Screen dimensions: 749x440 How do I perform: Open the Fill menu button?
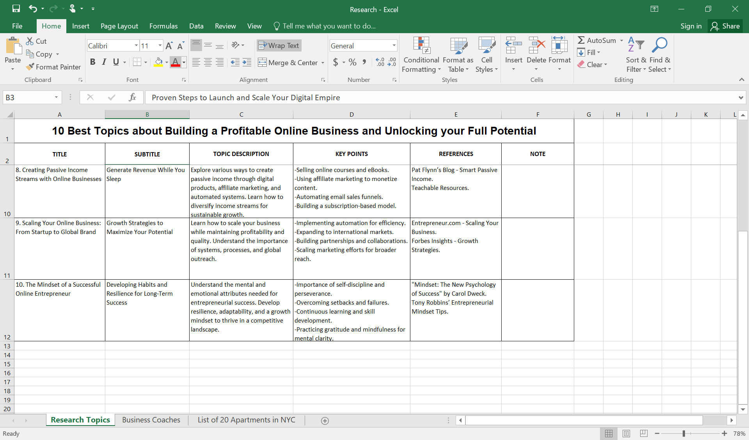(589, 52)
